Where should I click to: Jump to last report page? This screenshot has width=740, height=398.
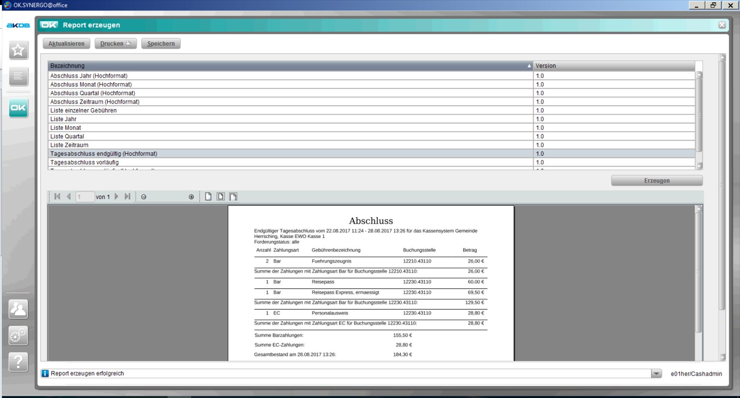[x=128, y=197]
